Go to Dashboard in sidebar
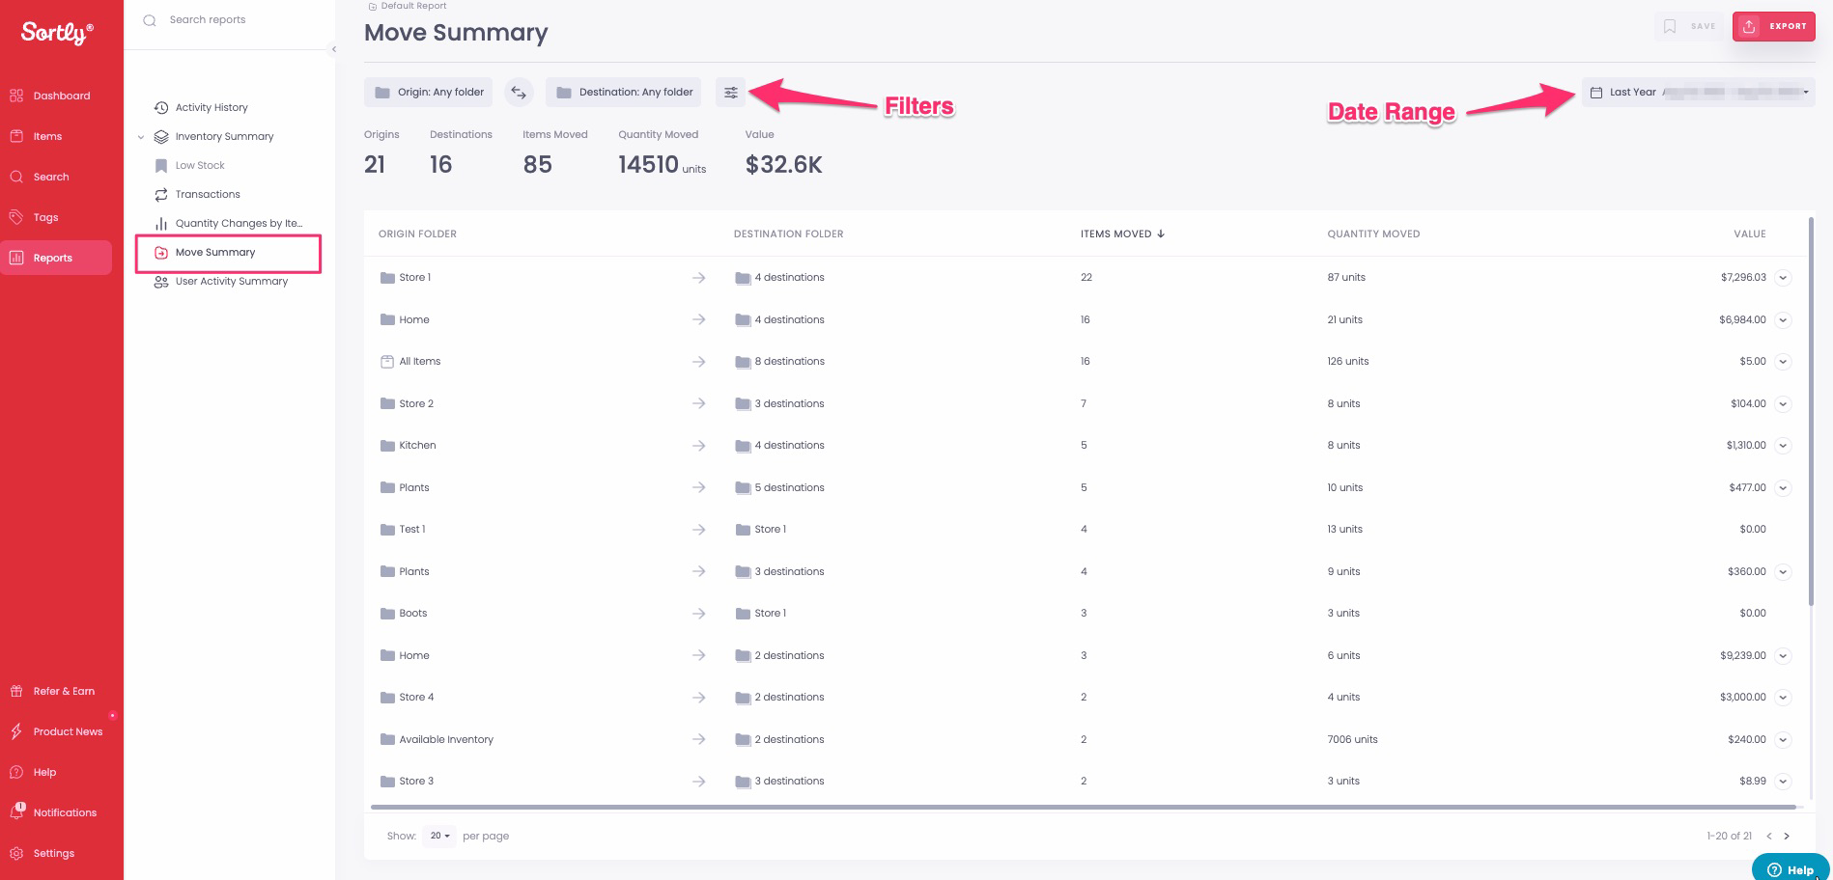Viewport: 1833px width, 880px height. coord(61,96)
